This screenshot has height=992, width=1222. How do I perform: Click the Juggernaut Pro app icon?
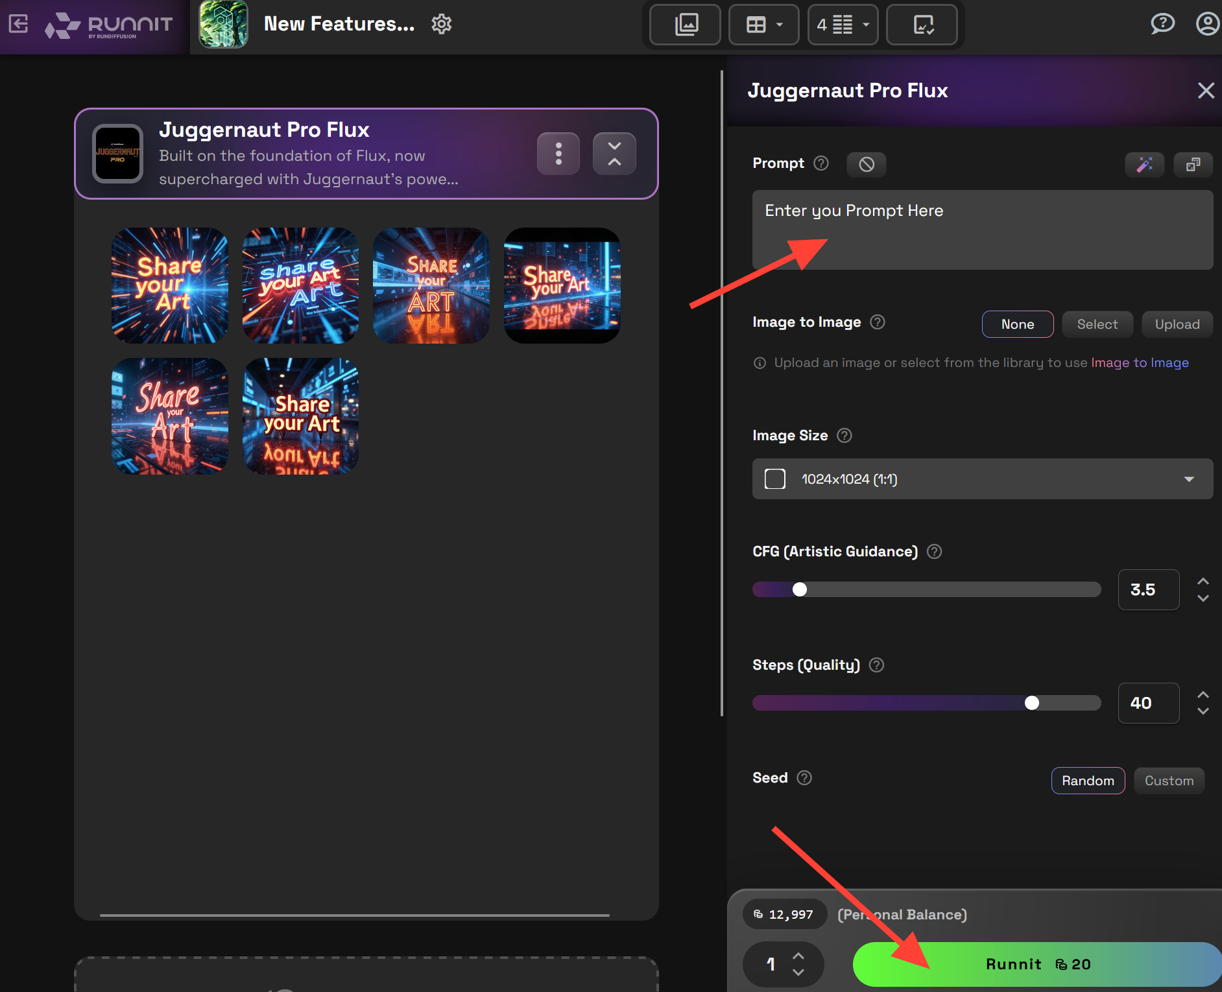click(x=117, y=154)
